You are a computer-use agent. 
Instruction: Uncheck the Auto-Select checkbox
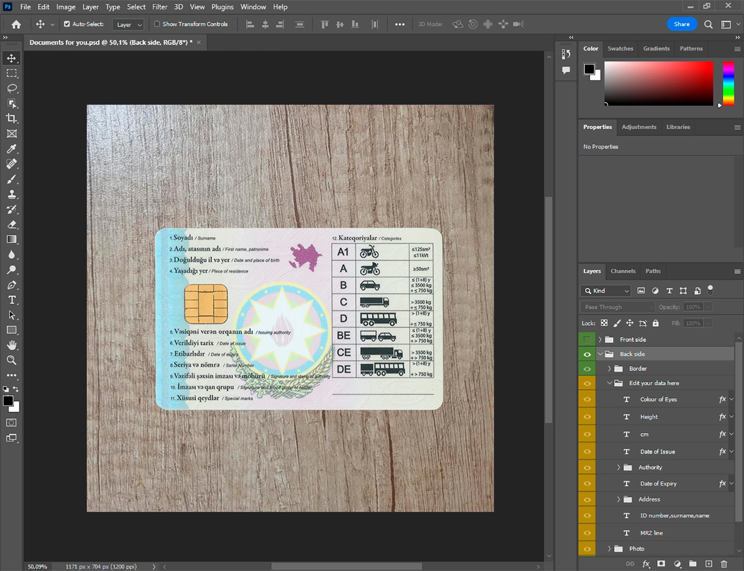click(x=67, y=24)
